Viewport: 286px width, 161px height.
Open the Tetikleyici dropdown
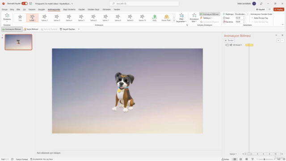[x=206, y=18]
